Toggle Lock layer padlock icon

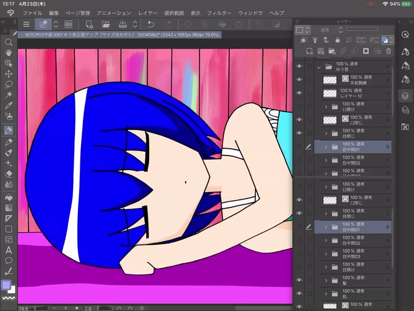[337, 40]
